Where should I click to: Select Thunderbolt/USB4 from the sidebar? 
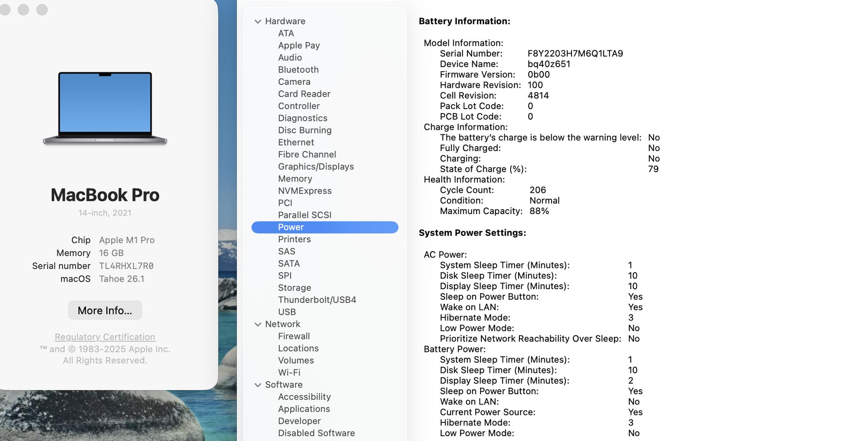click(x=317, y=300)
